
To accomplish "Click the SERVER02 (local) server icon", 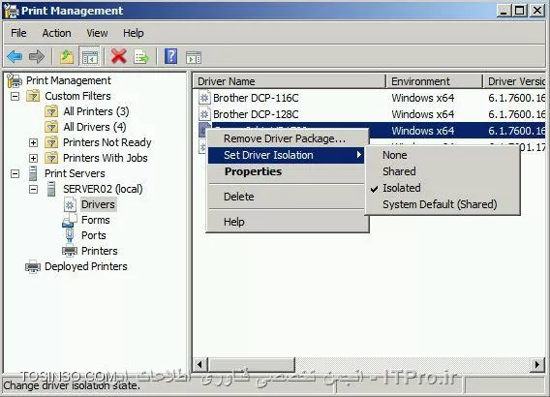I will pyautogui.click(x=51, y=189).
